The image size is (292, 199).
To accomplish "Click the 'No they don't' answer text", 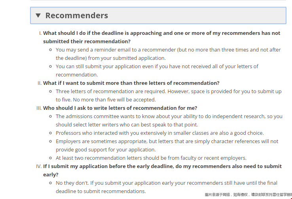I will click(167, 187).
